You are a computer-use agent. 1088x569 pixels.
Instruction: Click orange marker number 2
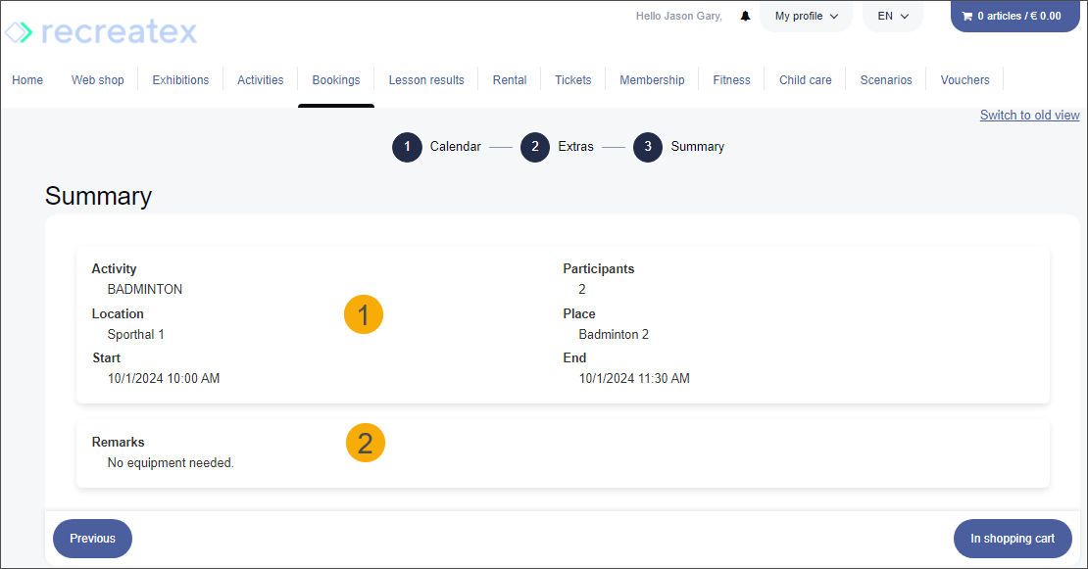point(366,444)
